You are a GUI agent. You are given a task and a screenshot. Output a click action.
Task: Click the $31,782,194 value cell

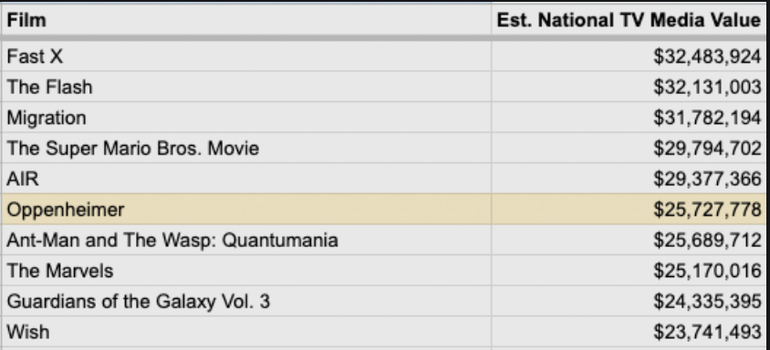[x=630, y=118]
